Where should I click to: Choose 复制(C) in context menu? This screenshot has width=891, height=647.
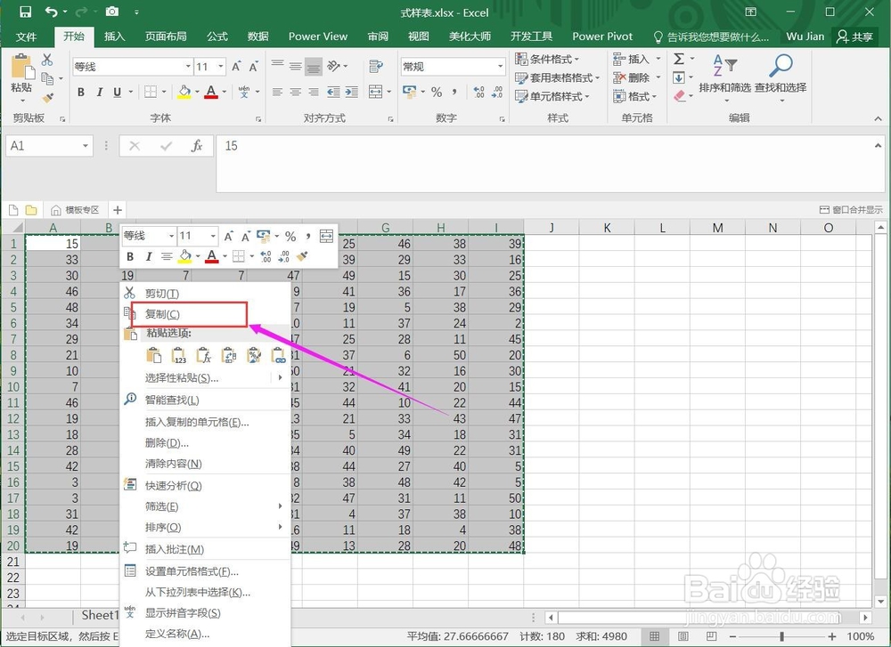pyautogui.click(x=206, y=314)
